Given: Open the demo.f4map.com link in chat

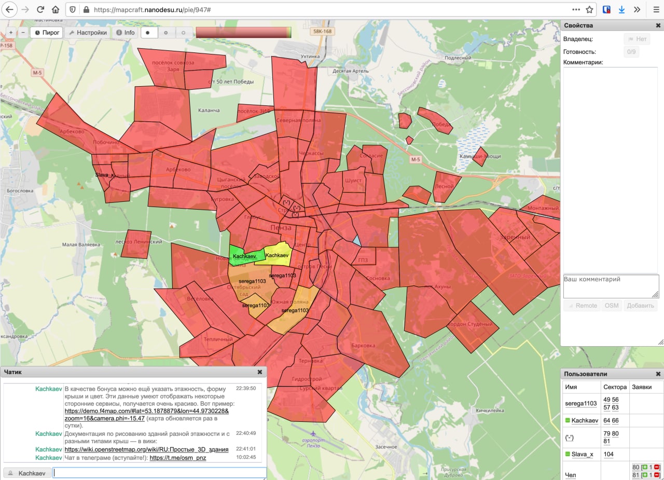Looking at the screenshot, I should click(x=147, y=414).
